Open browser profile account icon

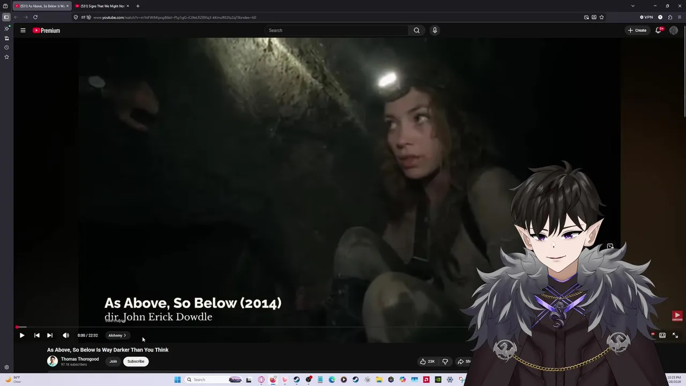click(x=660, y=17)
